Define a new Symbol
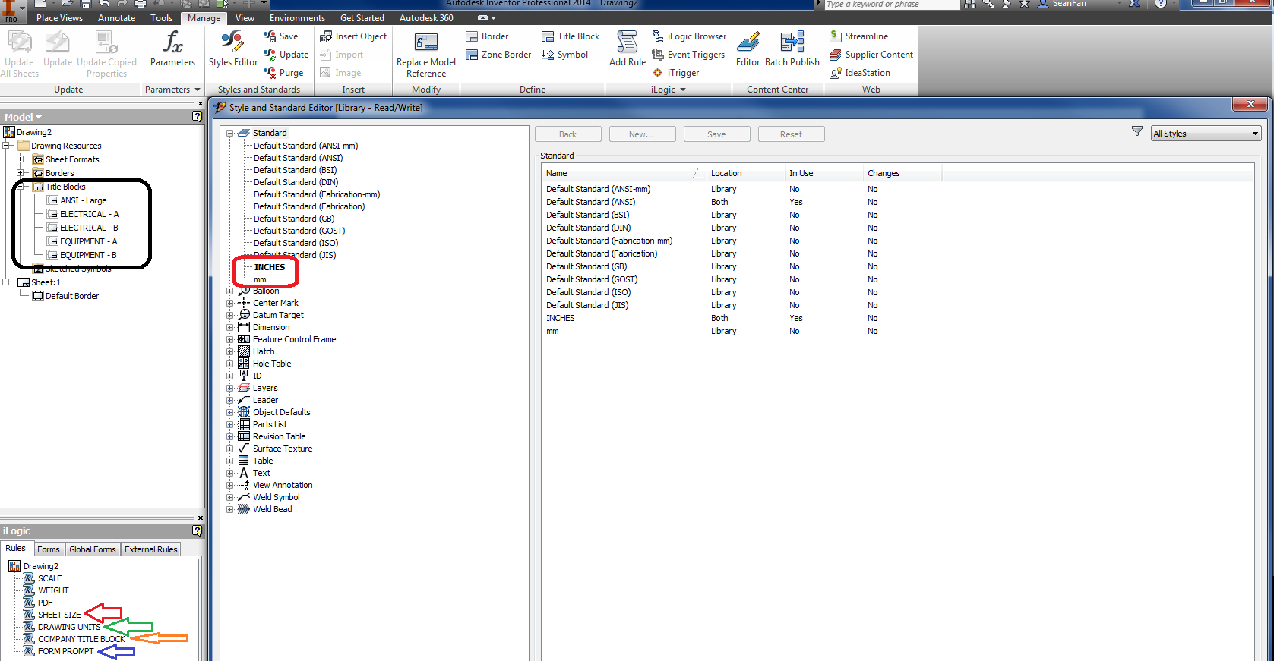The image size is (1274, 661). click(564, 55)
